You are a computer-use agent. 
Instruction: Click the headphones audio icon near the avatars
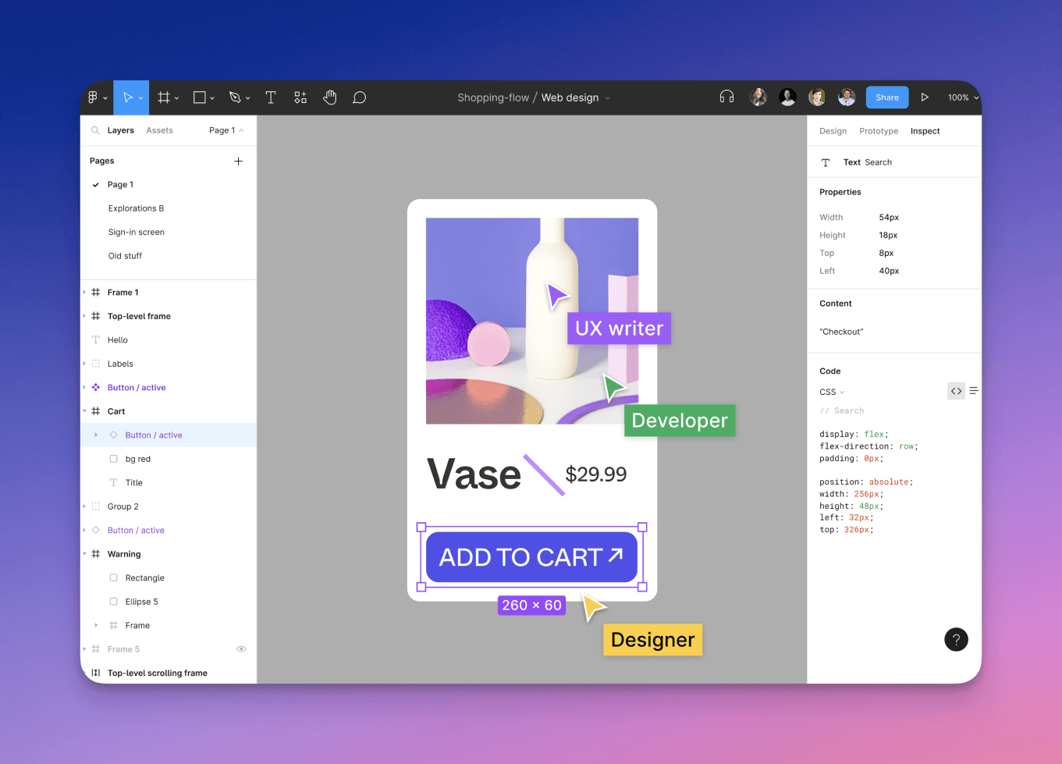coord(726,96)
